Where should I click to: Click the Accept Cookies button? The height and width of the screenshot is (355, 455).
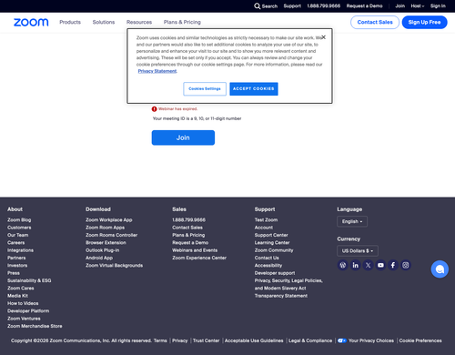tap(254, 89)
